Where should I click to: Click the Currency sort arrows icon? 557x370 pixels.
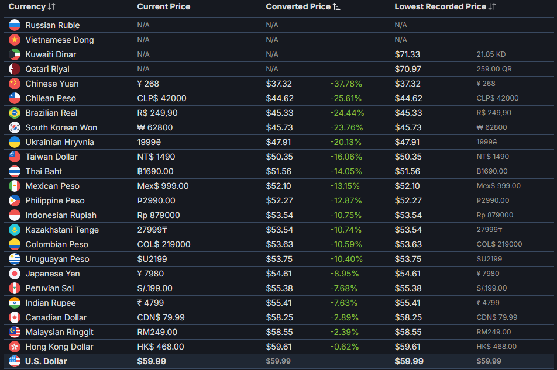52,7
